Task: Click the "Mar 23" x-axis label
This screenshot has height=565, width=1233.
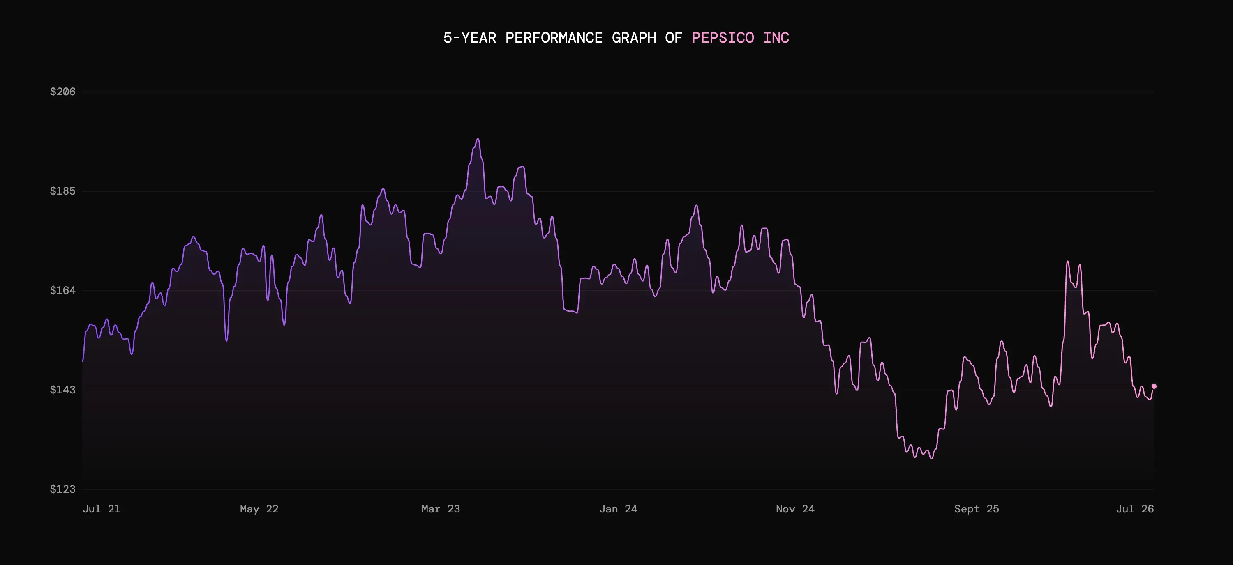Action: coord(440,509)
